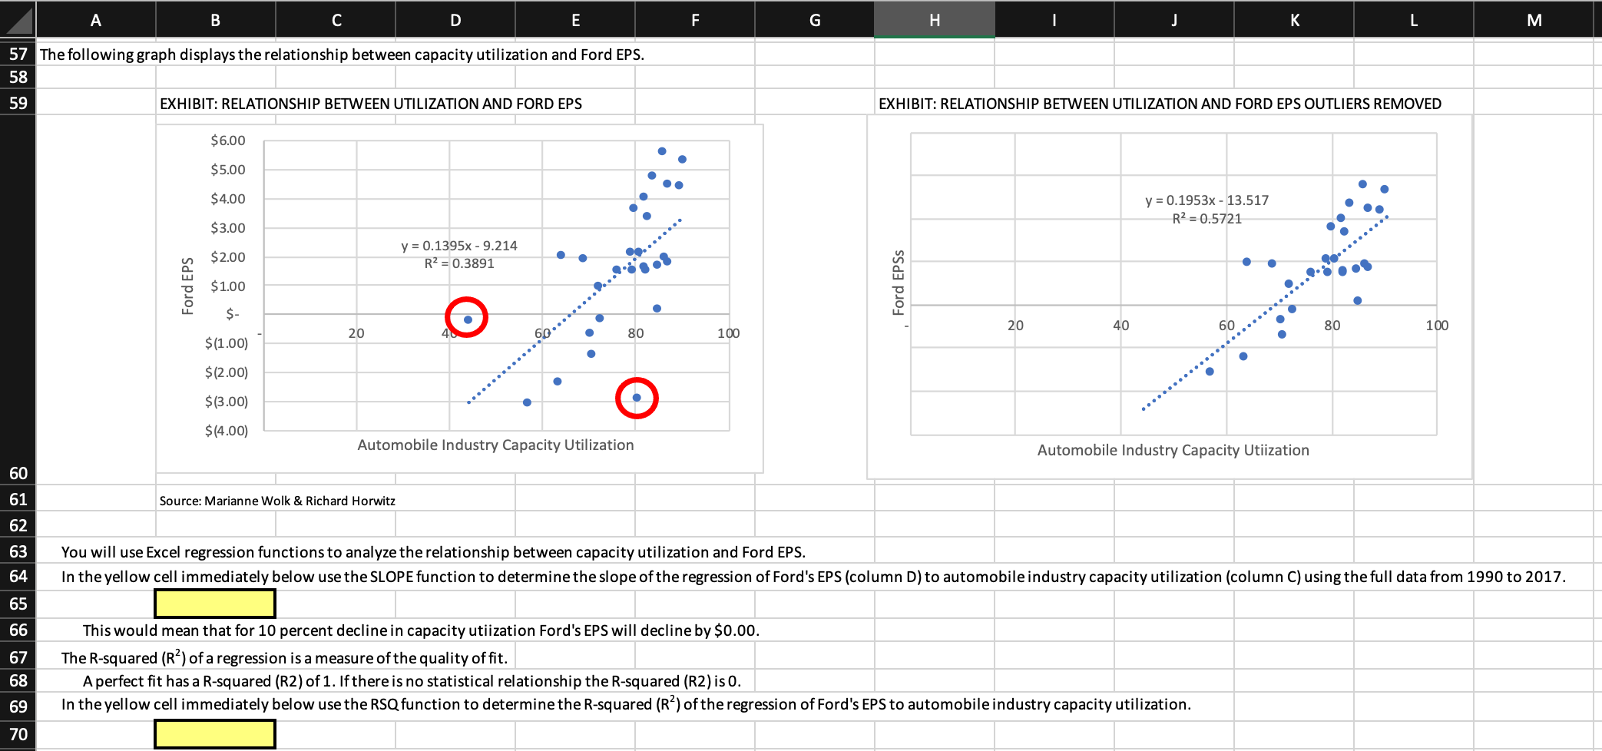Screen dimensions: 1602x751
Task: Select row 63 header
Action: point(18,551)
